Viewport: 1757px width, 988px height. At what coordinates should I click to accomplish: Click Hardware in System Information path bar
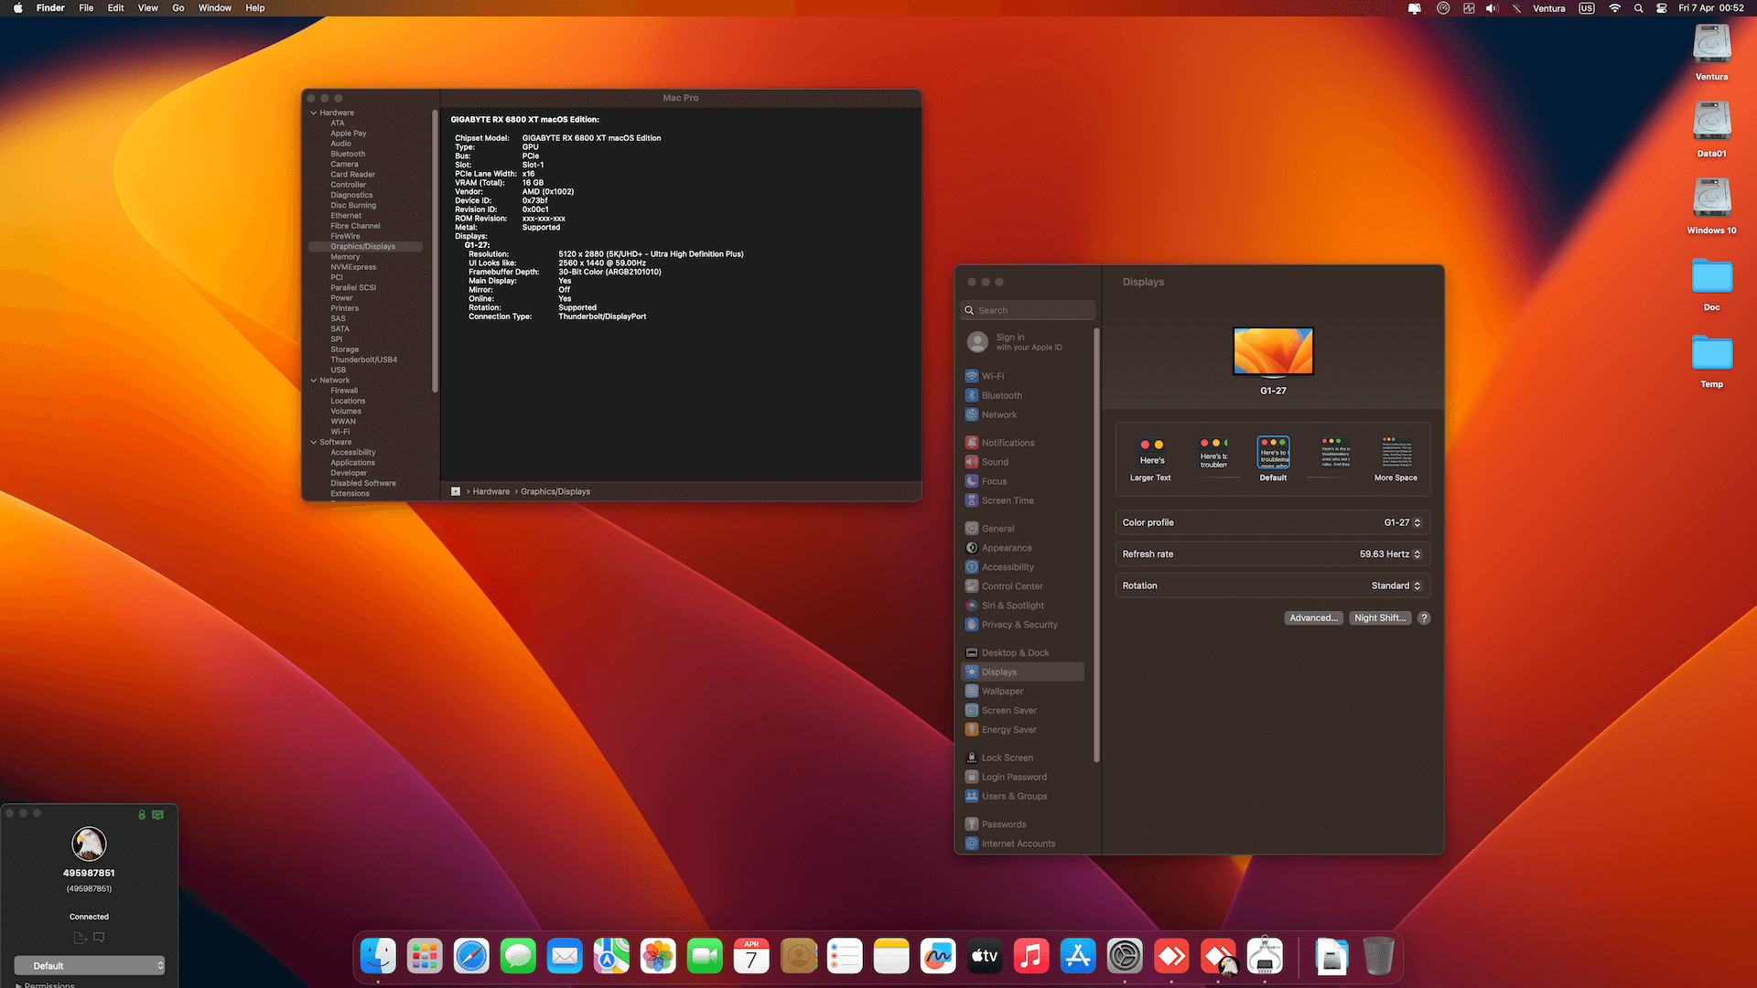coord(490,492)
